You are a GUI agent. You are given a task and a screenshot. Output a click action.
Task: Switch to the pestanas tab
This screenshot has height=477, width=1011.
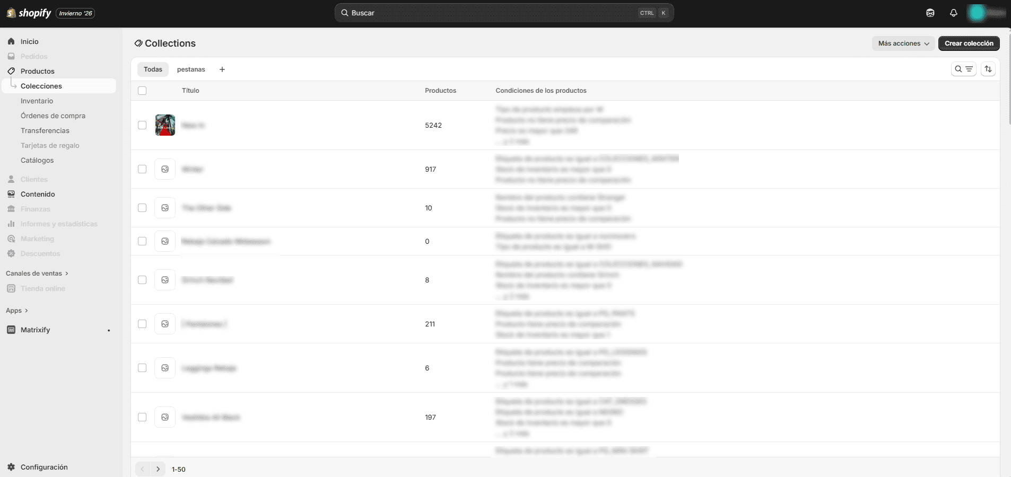click(191, 69)
